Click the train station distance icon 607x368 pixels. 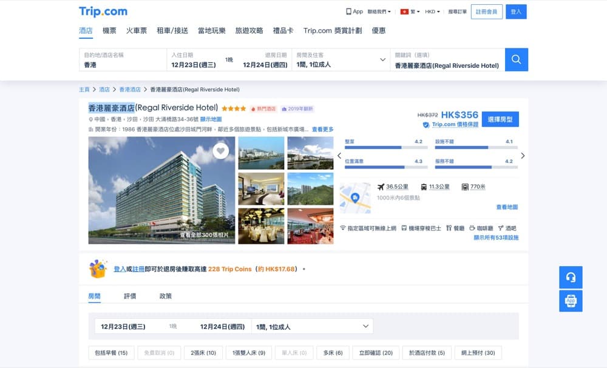424,187
